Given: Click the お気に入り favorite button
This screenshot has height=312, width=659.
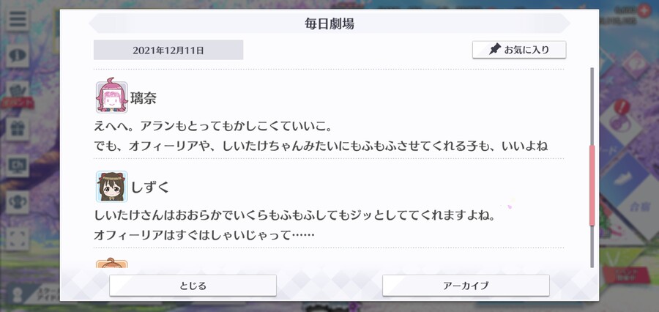Looking at the screenshot, I should tap(519, 50).
